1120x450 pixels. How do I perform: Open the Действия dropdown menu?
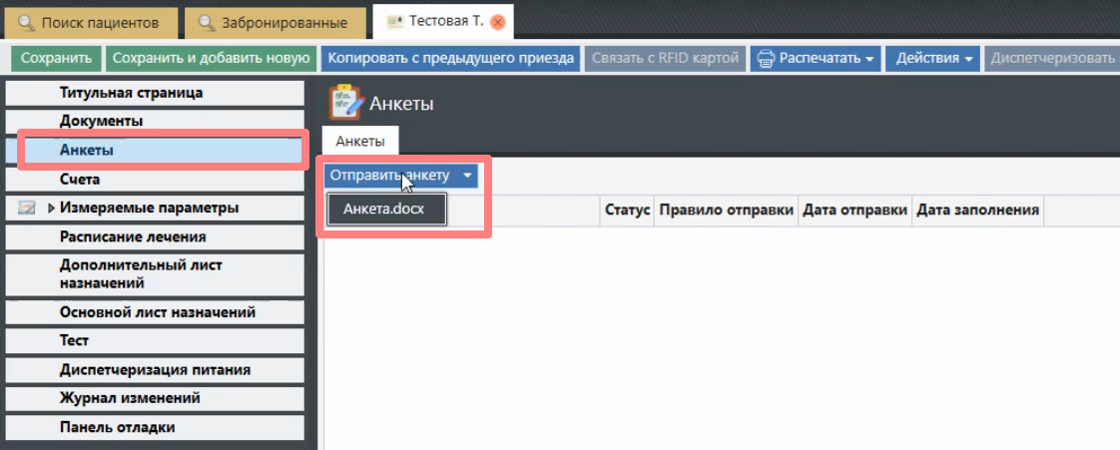tap(933, 59)
